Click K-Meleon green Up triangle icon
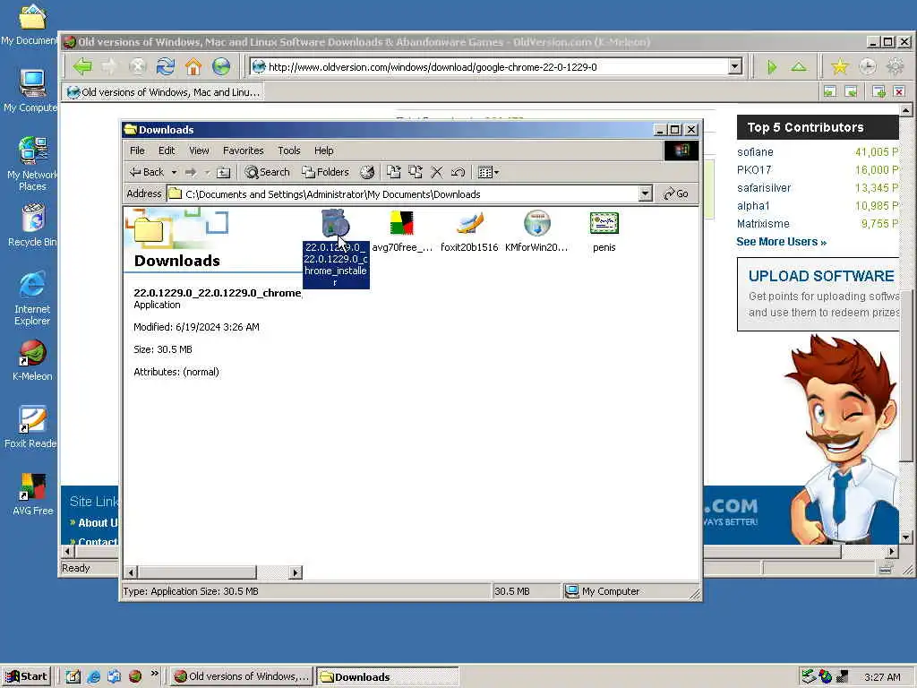Screen dimensions: 917x688 pos(799,67)
